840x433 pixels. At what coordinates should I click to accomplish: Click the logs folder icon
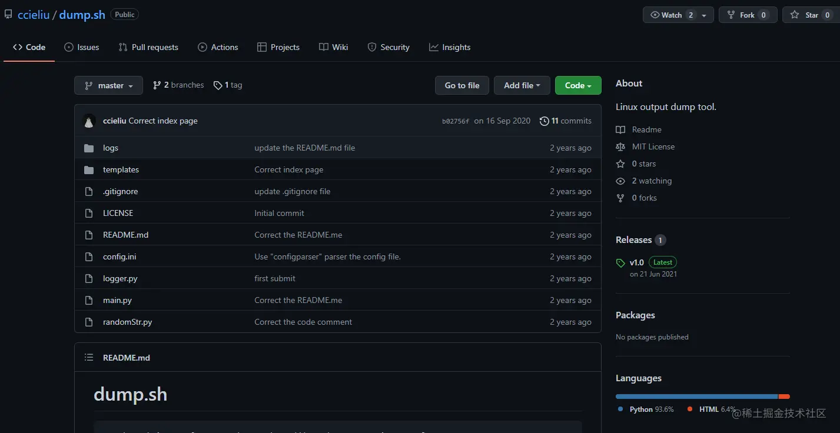[x=89, y=148]
